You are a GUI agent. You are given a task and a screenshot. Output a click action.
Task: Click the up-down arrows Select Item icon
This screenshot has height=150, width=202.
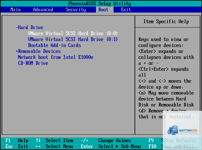pyautogui.click(x=38, y=140)
